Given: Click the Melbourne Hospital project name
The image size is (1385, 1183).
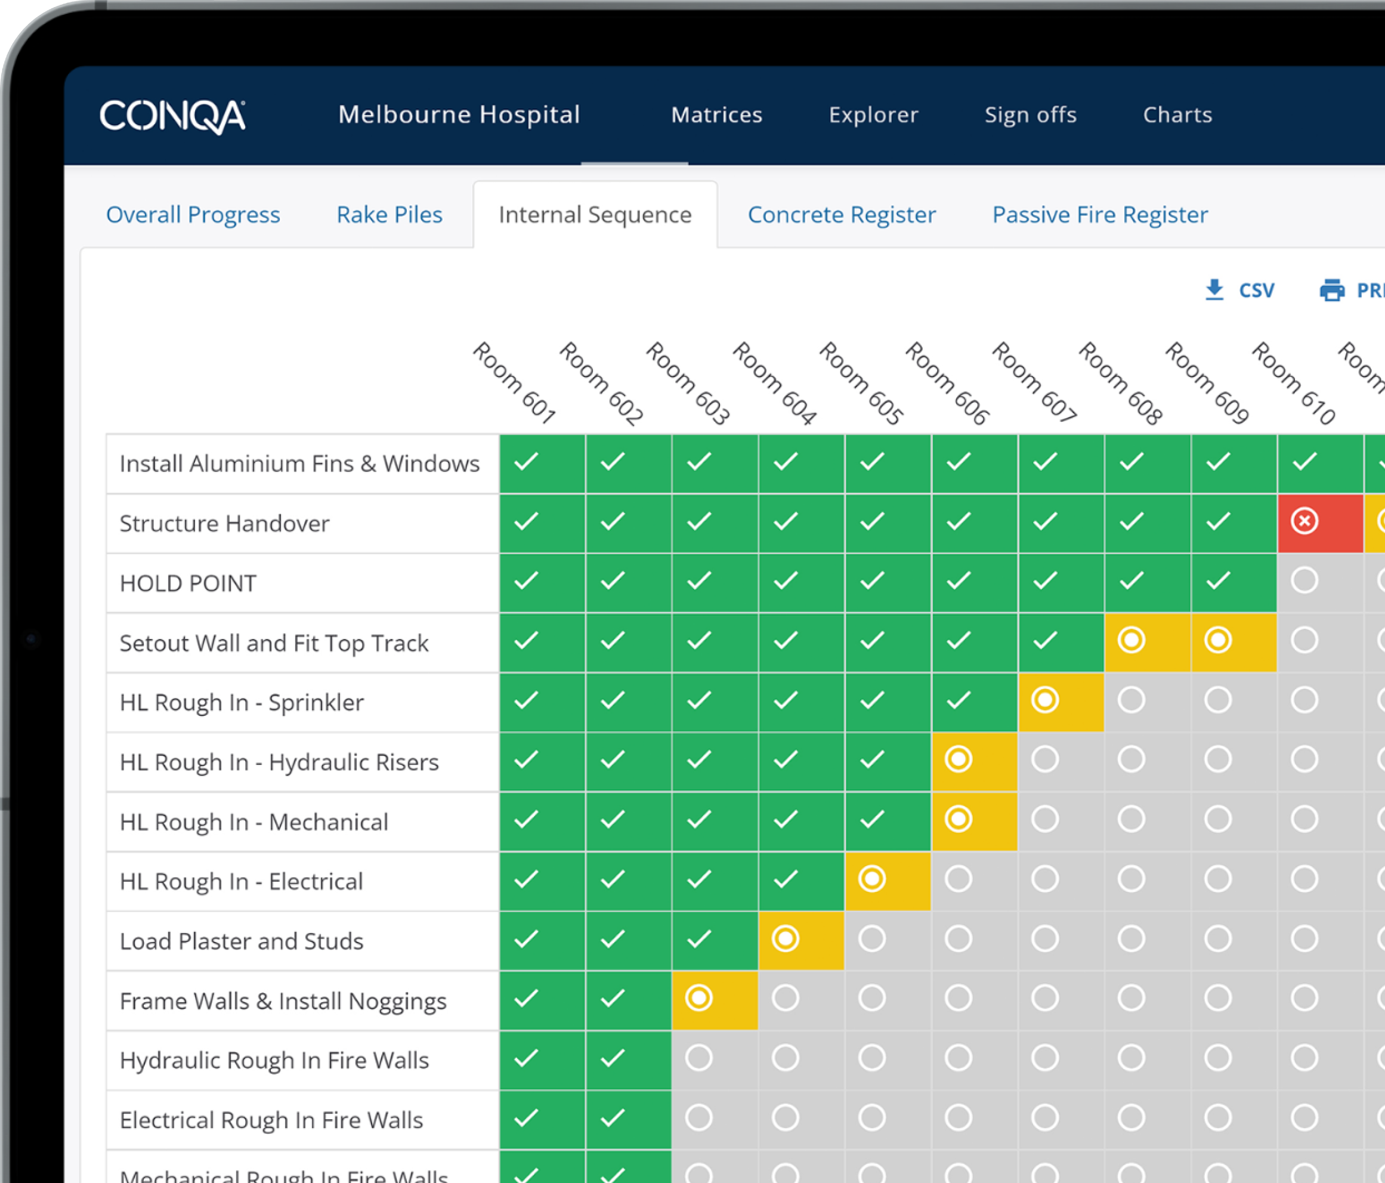Looking at the screenshot, I should point(459,115).
